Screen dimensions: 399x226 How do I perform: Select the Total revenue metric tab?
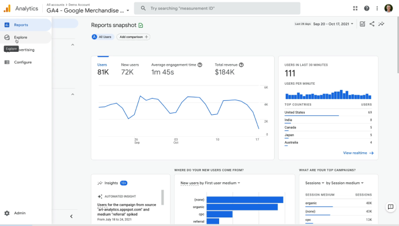(229, 69)
